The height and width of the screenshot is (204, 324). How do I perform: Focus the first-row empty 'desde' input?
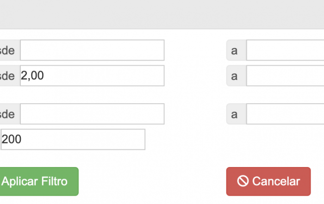click(92, 50)
